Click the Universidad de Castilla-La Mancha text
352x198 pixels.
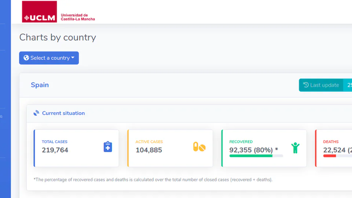(78, 17)
